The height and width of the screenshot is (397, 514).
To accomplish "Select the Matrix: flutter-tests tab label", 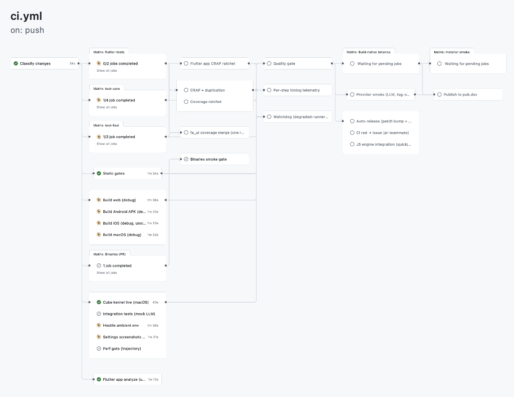I will [x=109, y=52].
